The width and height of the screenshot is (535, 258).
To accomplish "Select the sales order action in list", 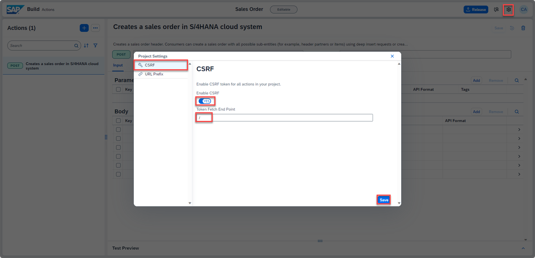I will coord(53,66).
